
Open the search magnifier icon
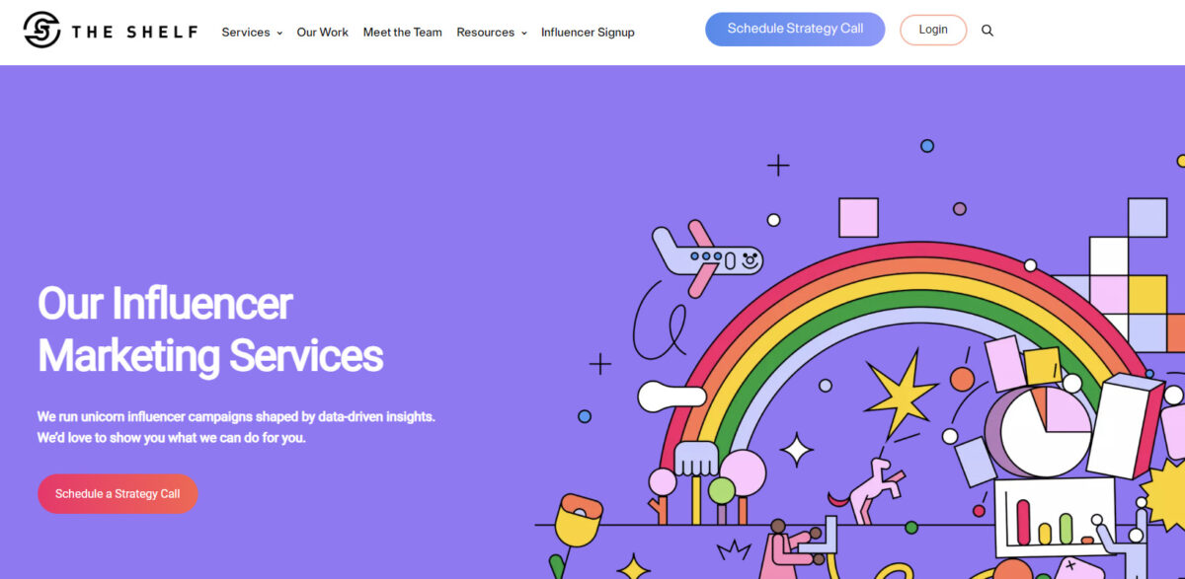click(x=987, y=31)
